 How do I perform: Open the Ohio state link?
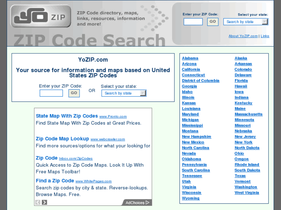(239, 153)
